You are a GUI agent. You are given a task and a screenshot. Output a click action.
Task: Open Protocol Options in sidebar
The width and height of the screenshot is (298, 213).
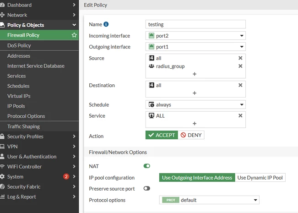[39, 116]
